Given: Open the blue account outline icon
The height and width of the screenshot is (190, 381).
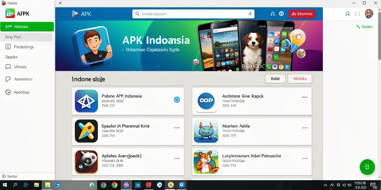Looking at the screenshot, I should (348, 14).
